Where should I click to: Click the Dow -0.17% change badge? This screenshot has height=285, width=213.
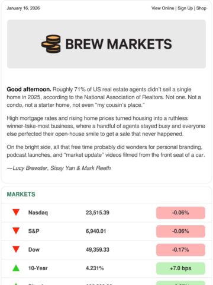pyautogui.click(x=180, y=250)
